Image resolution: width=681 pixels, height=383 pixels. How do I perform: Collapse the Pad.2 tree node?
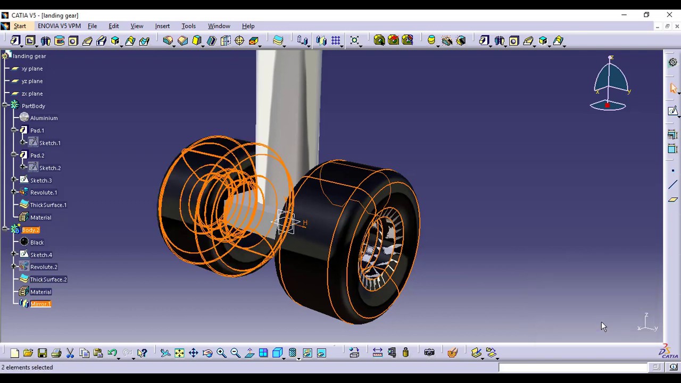[14, 155]
